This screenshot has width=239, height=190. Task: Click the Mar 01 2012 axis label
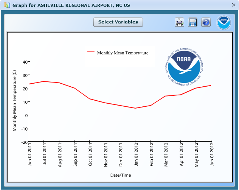[166, 154]
